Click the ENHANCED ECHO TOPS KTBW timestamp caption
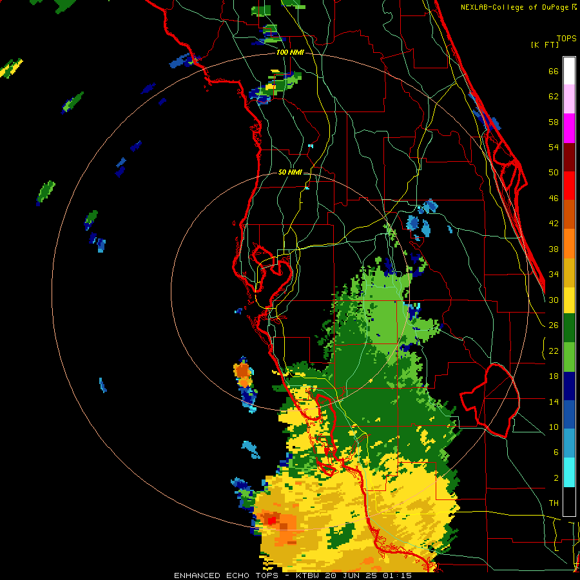 click(x=293, y=575)
